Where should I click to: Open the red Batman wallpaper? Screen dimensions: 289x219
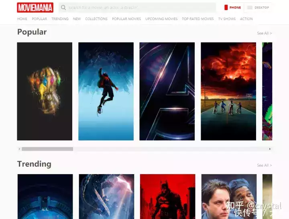point(167,197)
